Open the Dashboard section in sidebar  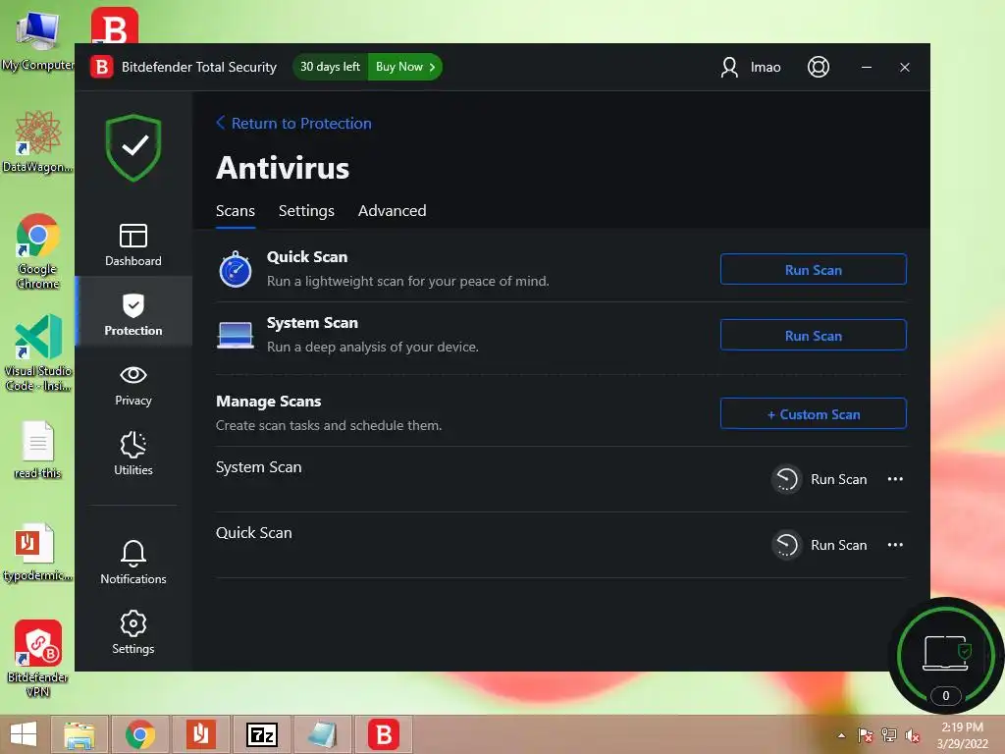point(133,244)
